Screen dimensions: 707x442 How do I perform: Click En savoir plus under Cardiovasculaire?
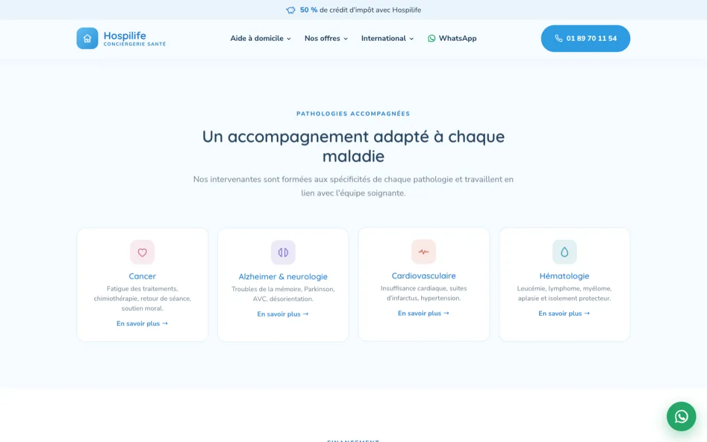click(x=424, y=314)
